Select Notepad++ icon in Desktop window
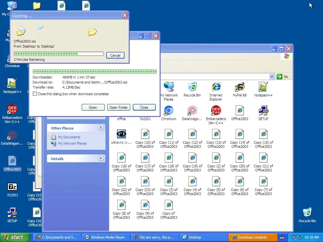This screenshot has height=242, width=323. pyautogui.click(x=263, y=90)
